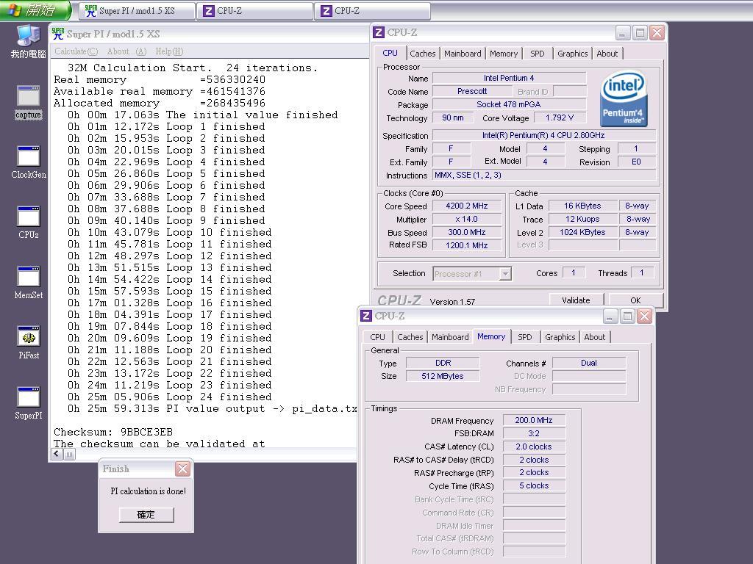Click the Technology 90 nm value
Viewport: 753px width, 564px height.
click(x=453, y=117)
